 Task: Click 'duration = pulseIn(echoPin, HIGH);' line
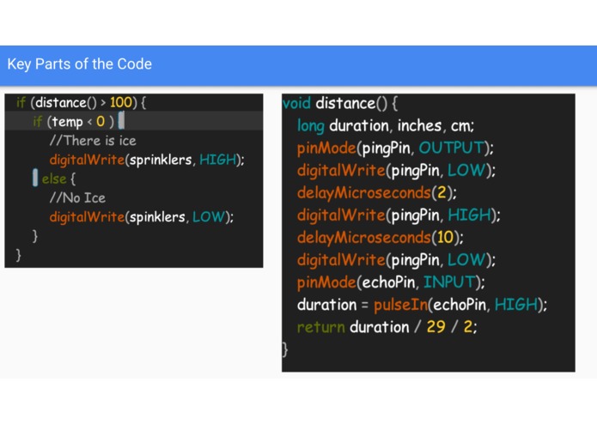423,305
